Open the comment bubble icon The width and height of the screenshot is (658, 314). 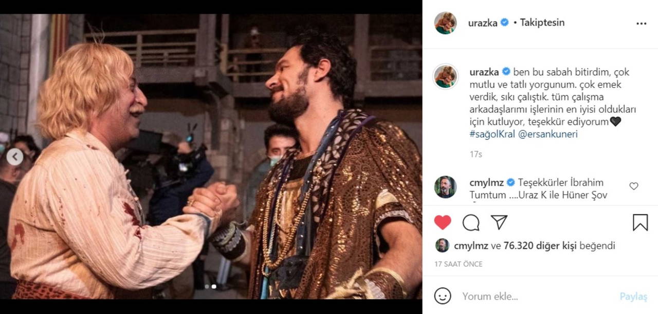coord(470,222)
